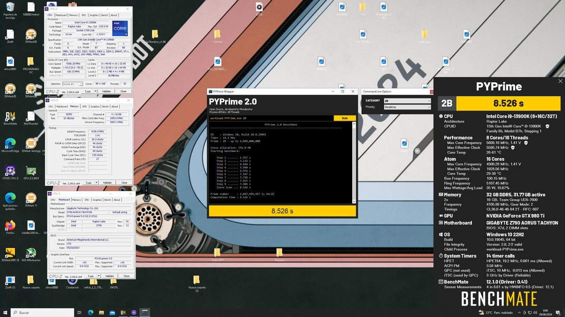Open Task View from the taskbar

click(x=80, y=313)
